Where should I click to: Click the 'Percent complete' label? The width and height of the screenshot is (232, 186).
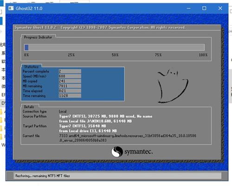click(36, 72)
